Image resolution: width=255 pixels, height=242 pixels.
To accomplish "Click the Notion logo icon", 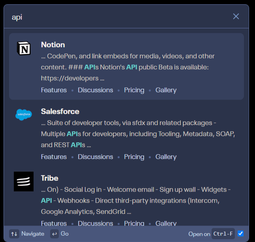I will click(x=24, y=49).
